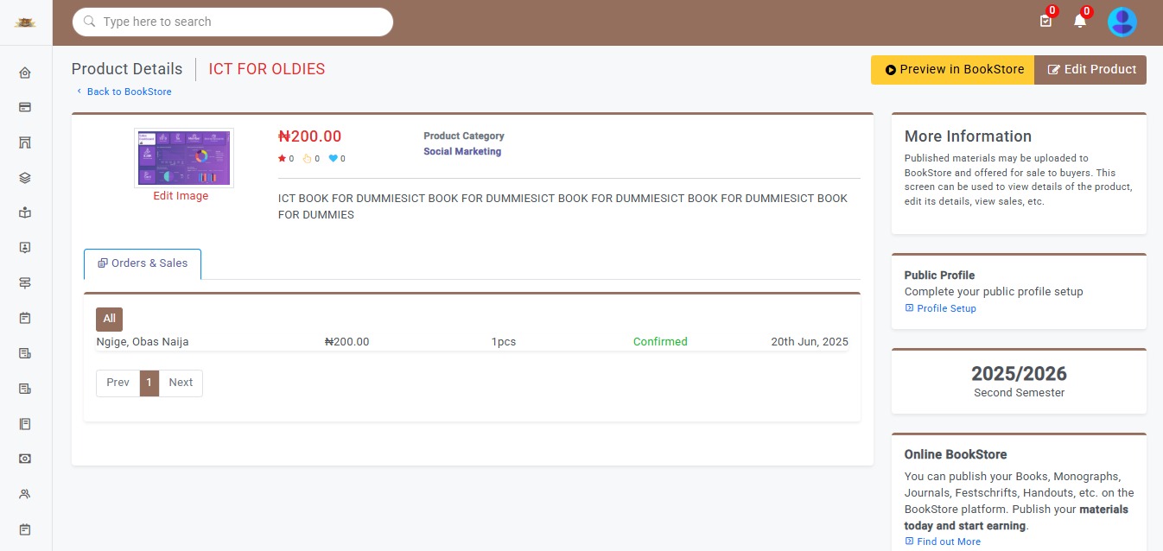The height and width of the screenshot is (551, 1163).
Task: Open the notifications bell icon
Action: coord(1079,21)
